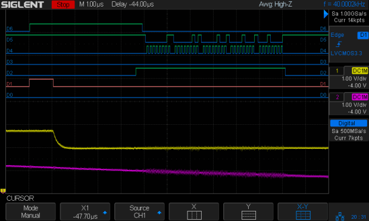This screenshot has width=369, height=221.
Task: Click the M 1.00µs timebase readout
Action: point(91,4)
